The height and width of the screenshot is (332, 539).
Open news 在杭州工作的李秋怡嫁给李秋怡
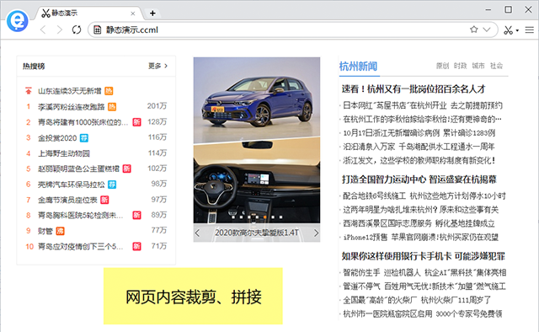(x=422, y=120)
